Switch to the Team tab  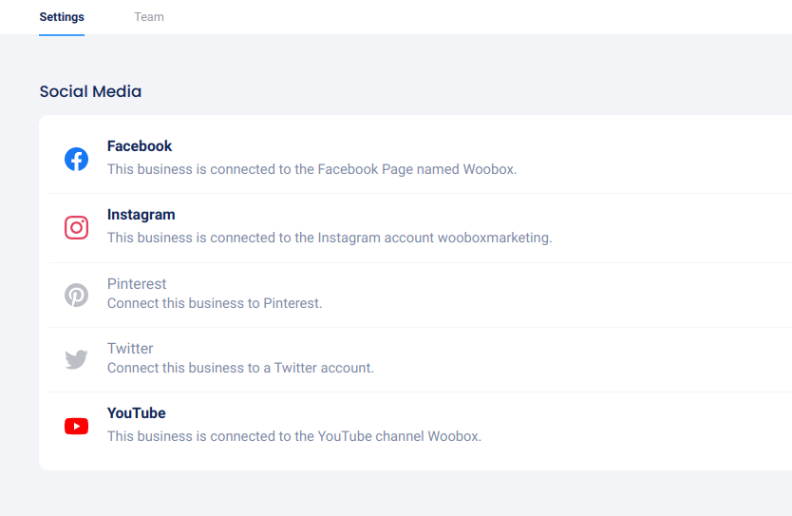click(149, 17)
